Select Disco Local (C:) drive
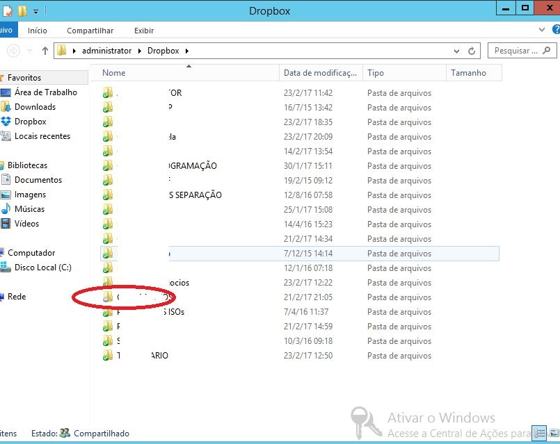The width and height of the screenshot is (560, 444). (x=42, y=268)
